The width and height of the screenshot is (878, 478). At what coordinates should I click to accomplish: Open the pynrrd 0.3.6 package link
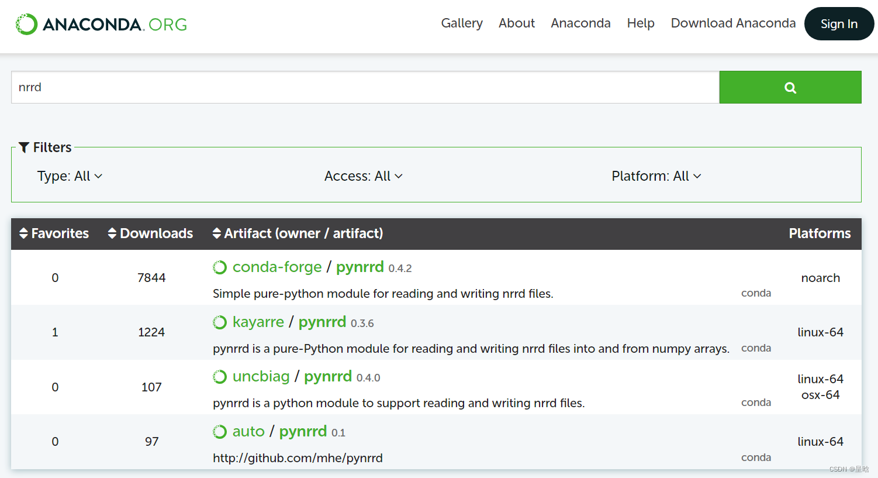(323, 322)
